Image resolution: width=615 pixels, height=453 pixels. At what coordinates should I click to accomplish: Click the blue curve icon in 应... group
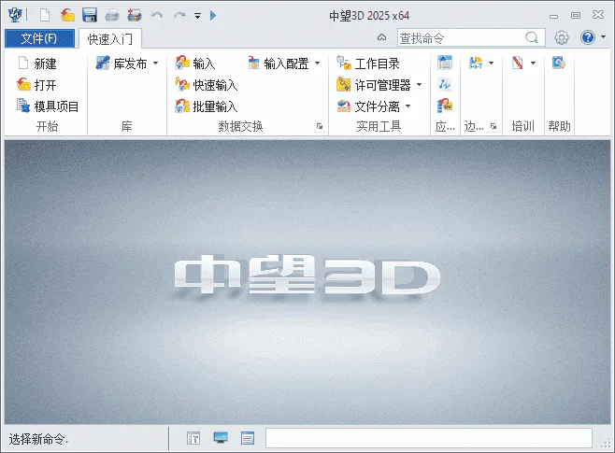pyautogui.click(x=445, y=84)
